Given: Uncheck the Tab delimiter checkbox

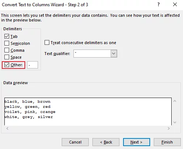Looking at the screenshot, I should click(x=7, y=36).
